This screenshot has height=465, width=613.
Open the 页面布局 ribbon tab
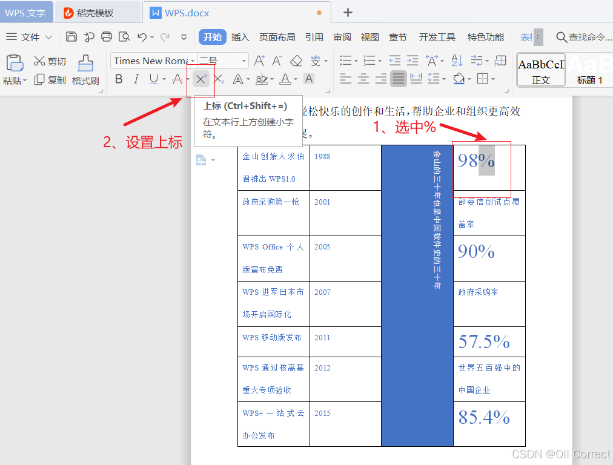(x=277, y=37)
